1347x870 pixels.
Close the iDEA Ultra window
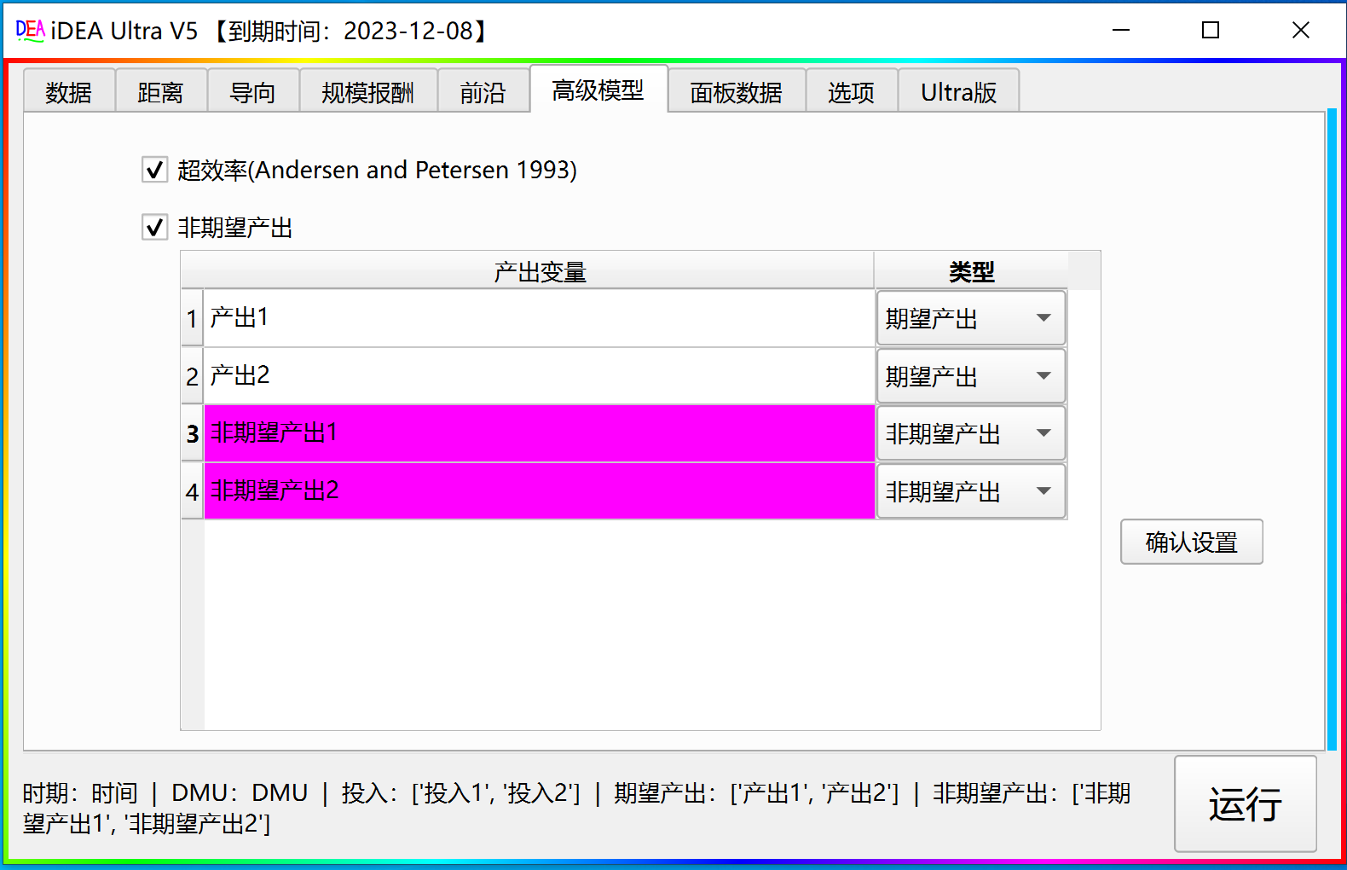(x=1300, y=31)
